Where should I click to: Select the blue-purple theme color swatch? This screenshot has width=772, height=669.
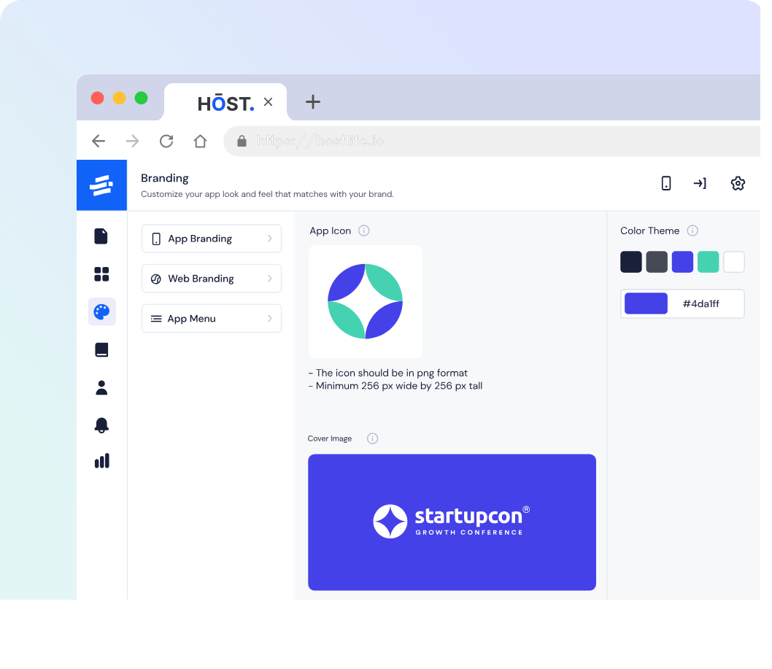tap(682, 261)
